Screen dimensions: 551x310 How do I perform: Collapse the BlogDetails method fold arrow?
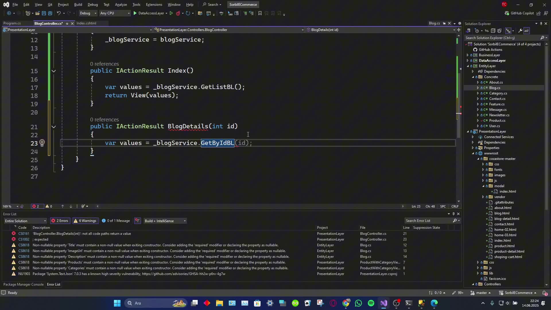[54, 127]
